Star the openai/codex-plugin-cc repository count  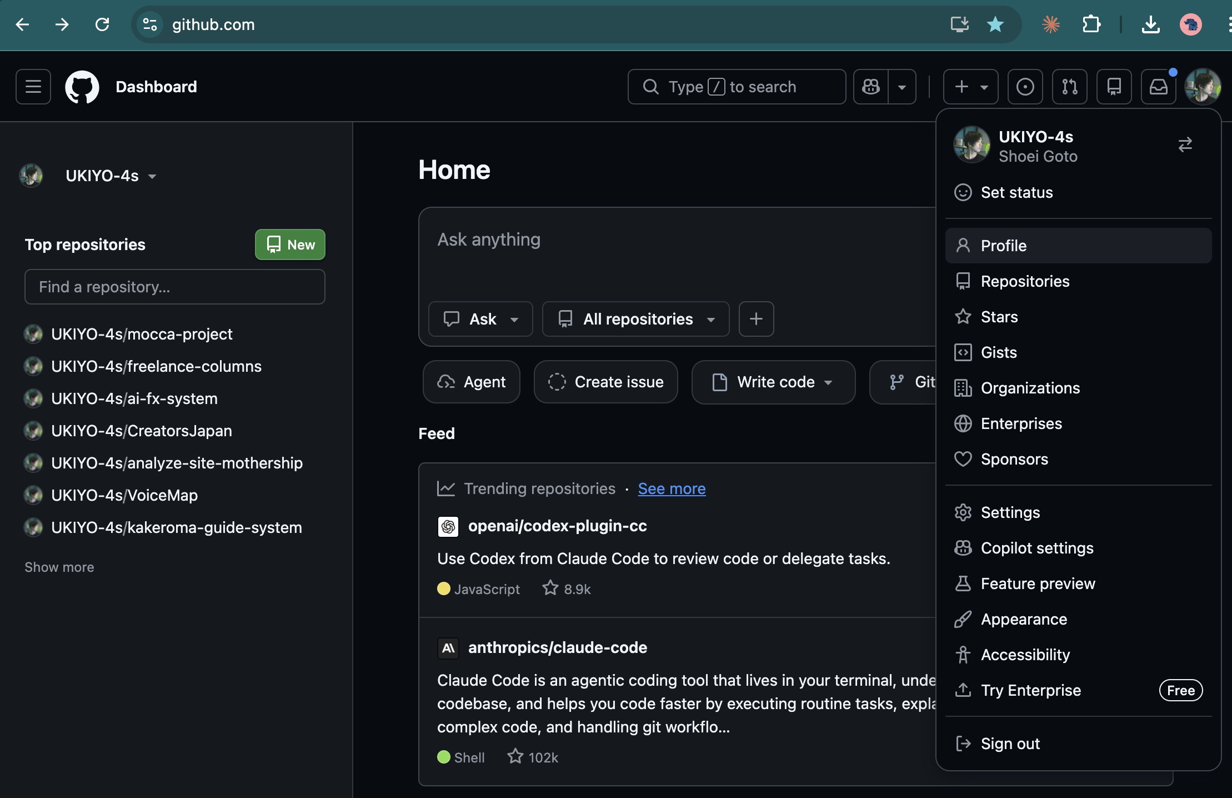pyautogui.click(x=567, y=588)
